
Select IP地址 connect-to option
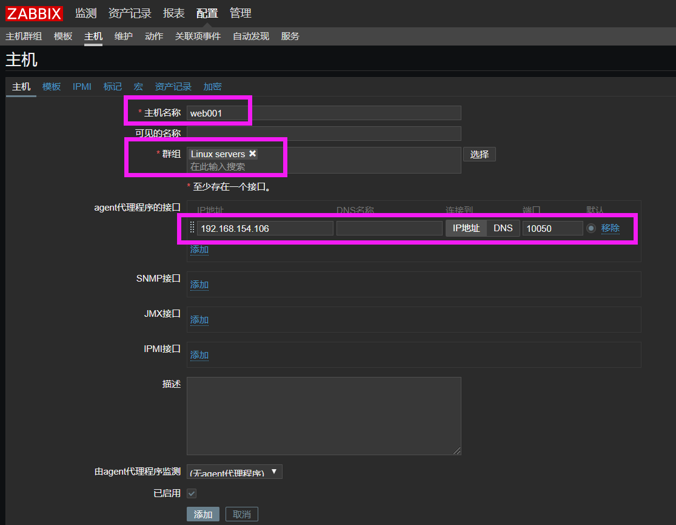(466, 228)
